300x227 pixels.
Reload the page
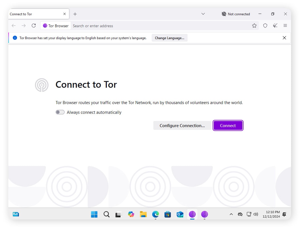point(34,26)
